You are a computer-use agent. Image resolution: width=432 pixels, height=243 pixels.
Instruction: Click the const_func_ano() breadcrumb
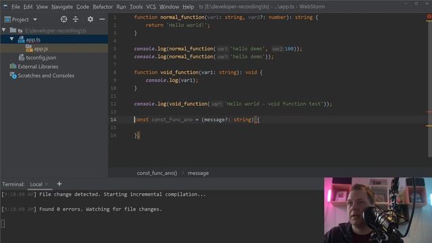coord(157,173)
